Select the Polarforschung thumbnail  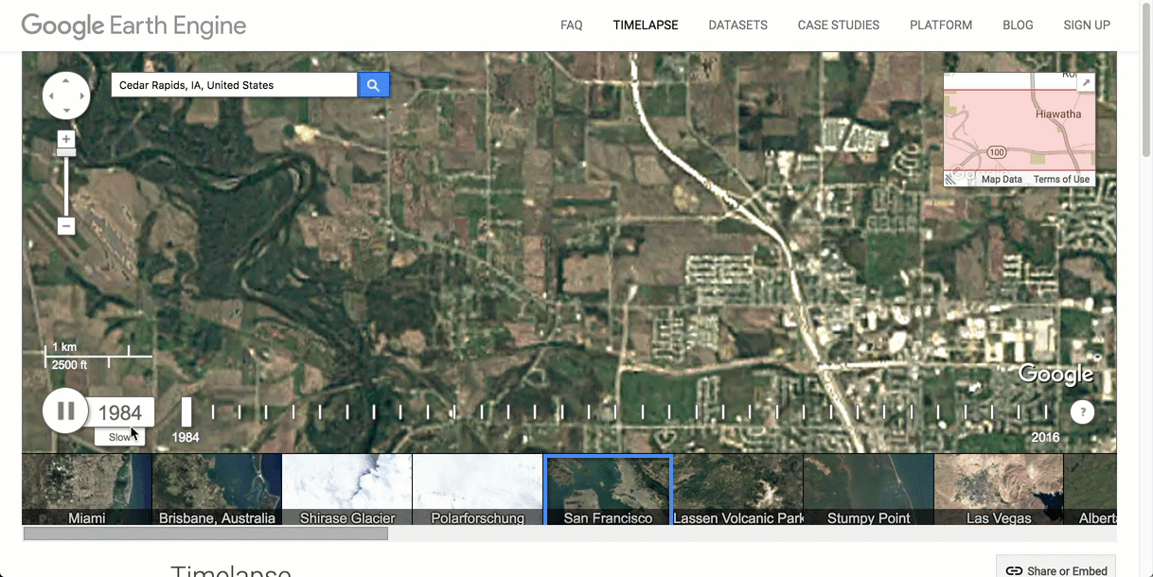[x=478, y=489]
